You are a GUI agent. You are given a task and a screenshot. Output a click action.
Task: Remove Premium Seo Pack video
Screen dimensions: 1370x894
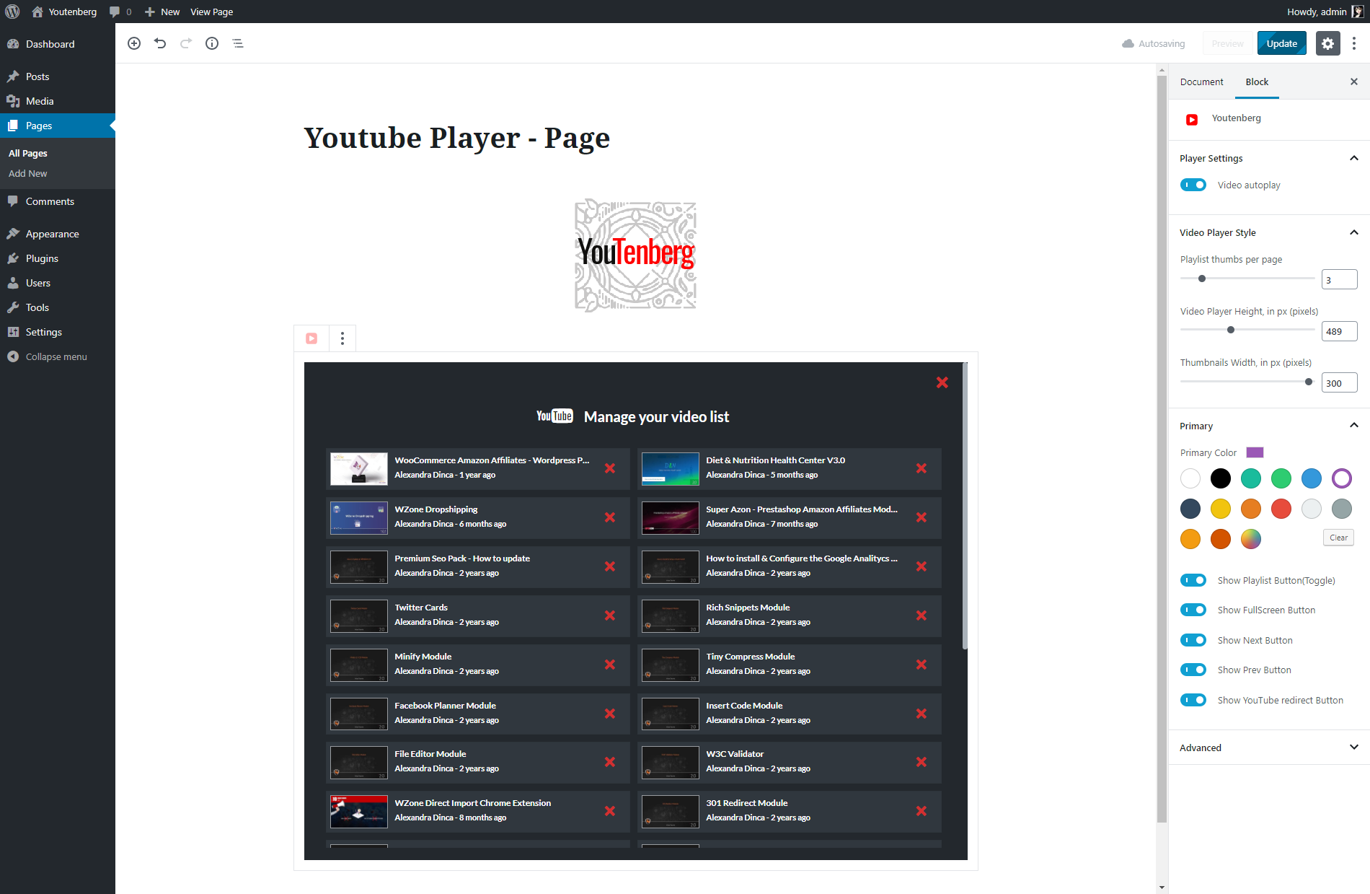(x=610, y=566)
